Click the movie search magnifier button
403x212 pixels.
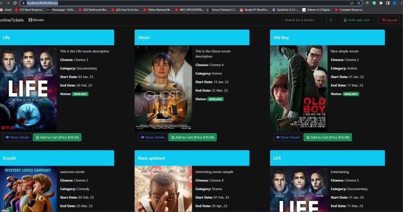[x=331, y=20]
